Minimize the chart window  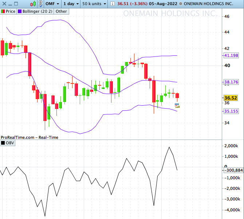pos(10,5)
